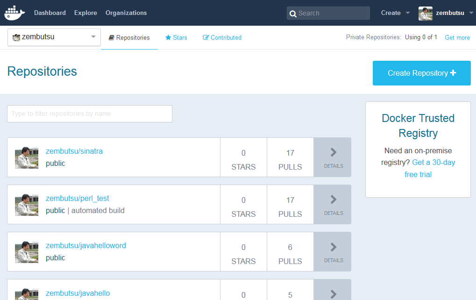The image size is (476, 300).
Task: Open the zembutsu/javahelloword repository link
Action: [x=86, y=245]
